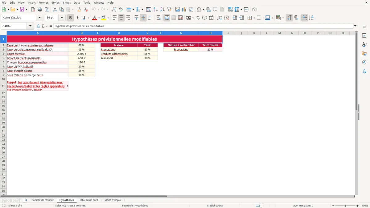Click the zoom in plus button

click(358, 206)
